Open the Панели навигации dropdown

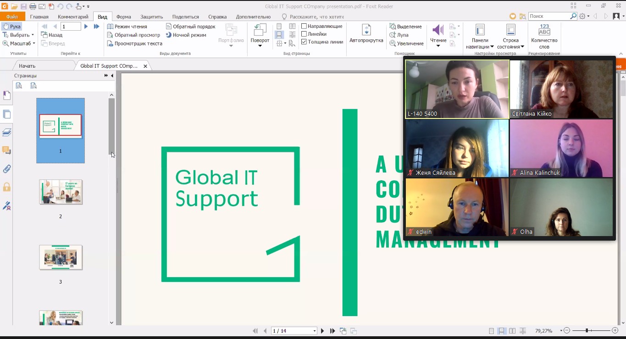click(x=479, y=37)
